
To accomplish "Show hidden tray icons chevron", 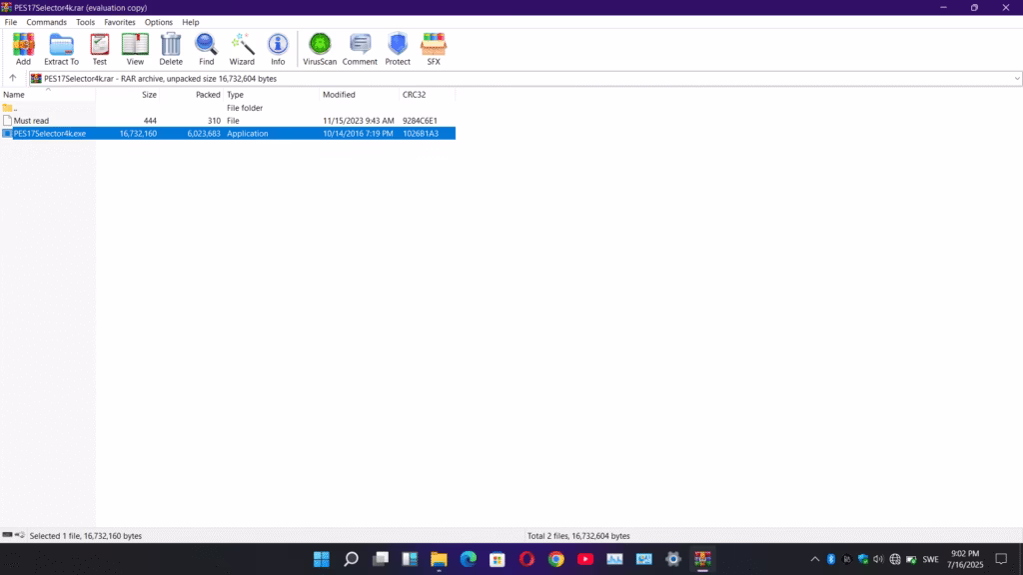I will pyautogui.click(x=815, y=559).
